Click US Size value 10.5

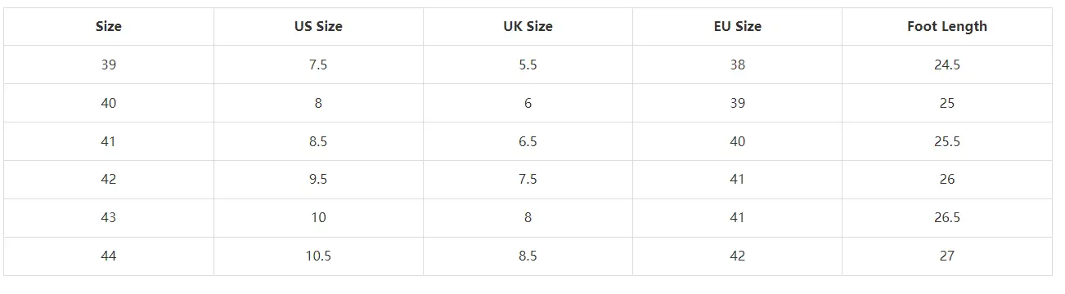[318, 256]
